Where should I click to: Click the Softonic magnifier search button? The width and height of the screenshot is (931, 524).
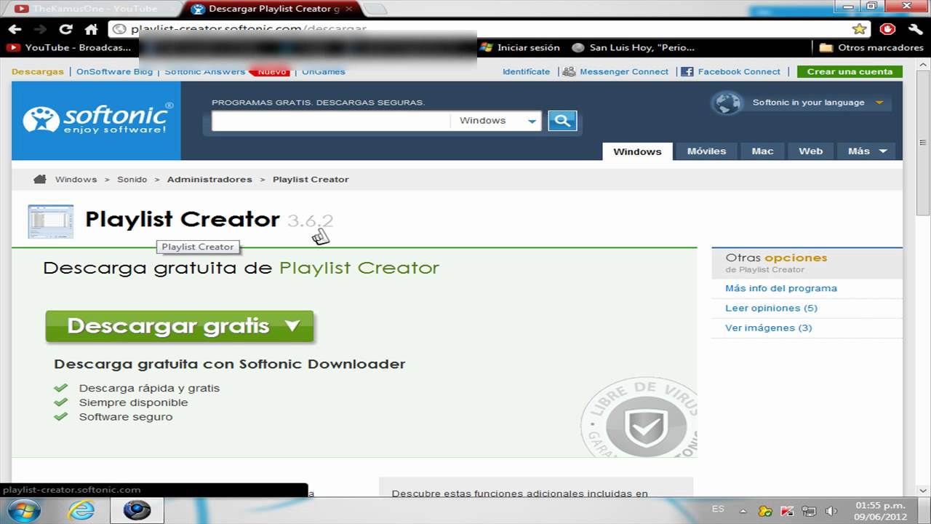(562, 120)
